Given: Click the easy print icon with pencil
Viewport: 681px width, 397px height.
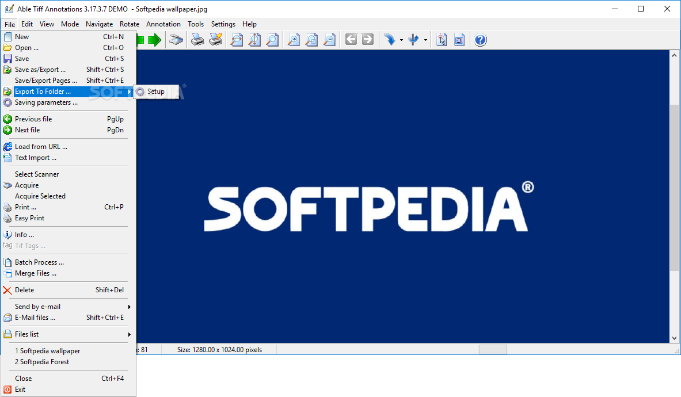Looking at the screenshot, I should (x=216, y=40).
